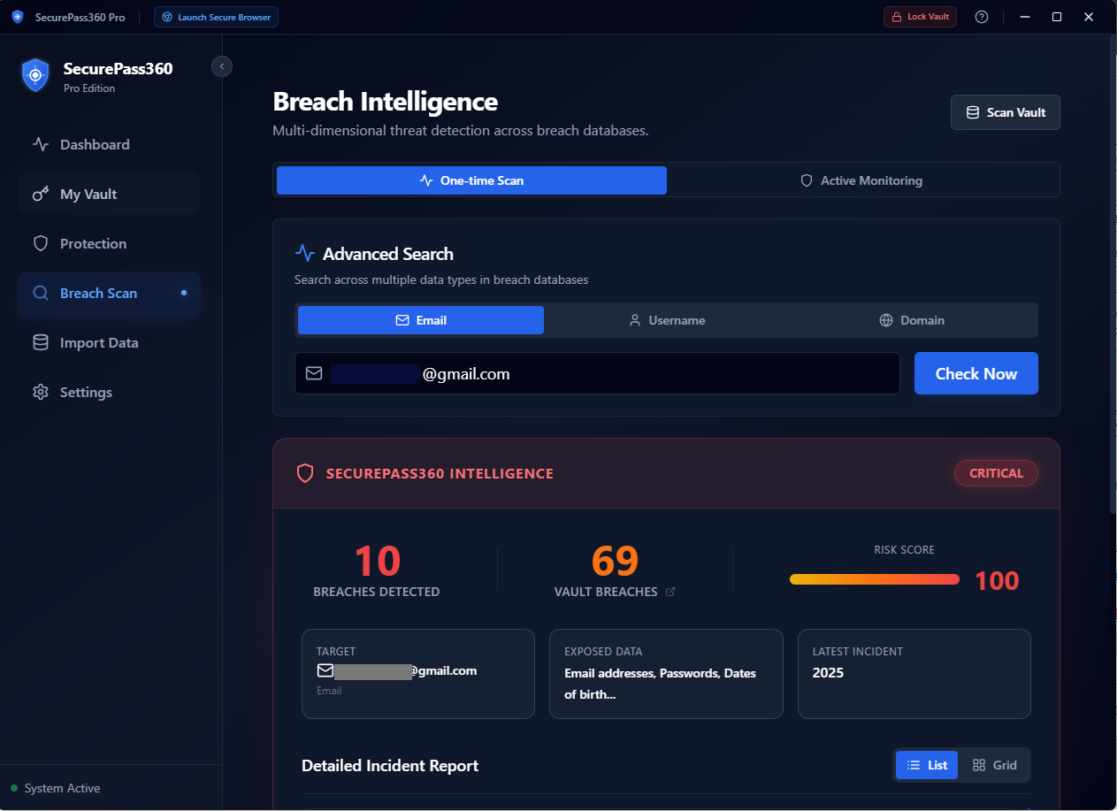
Task: Select the Dashboard sidebar icon
Action: click(x=41, y=144)
